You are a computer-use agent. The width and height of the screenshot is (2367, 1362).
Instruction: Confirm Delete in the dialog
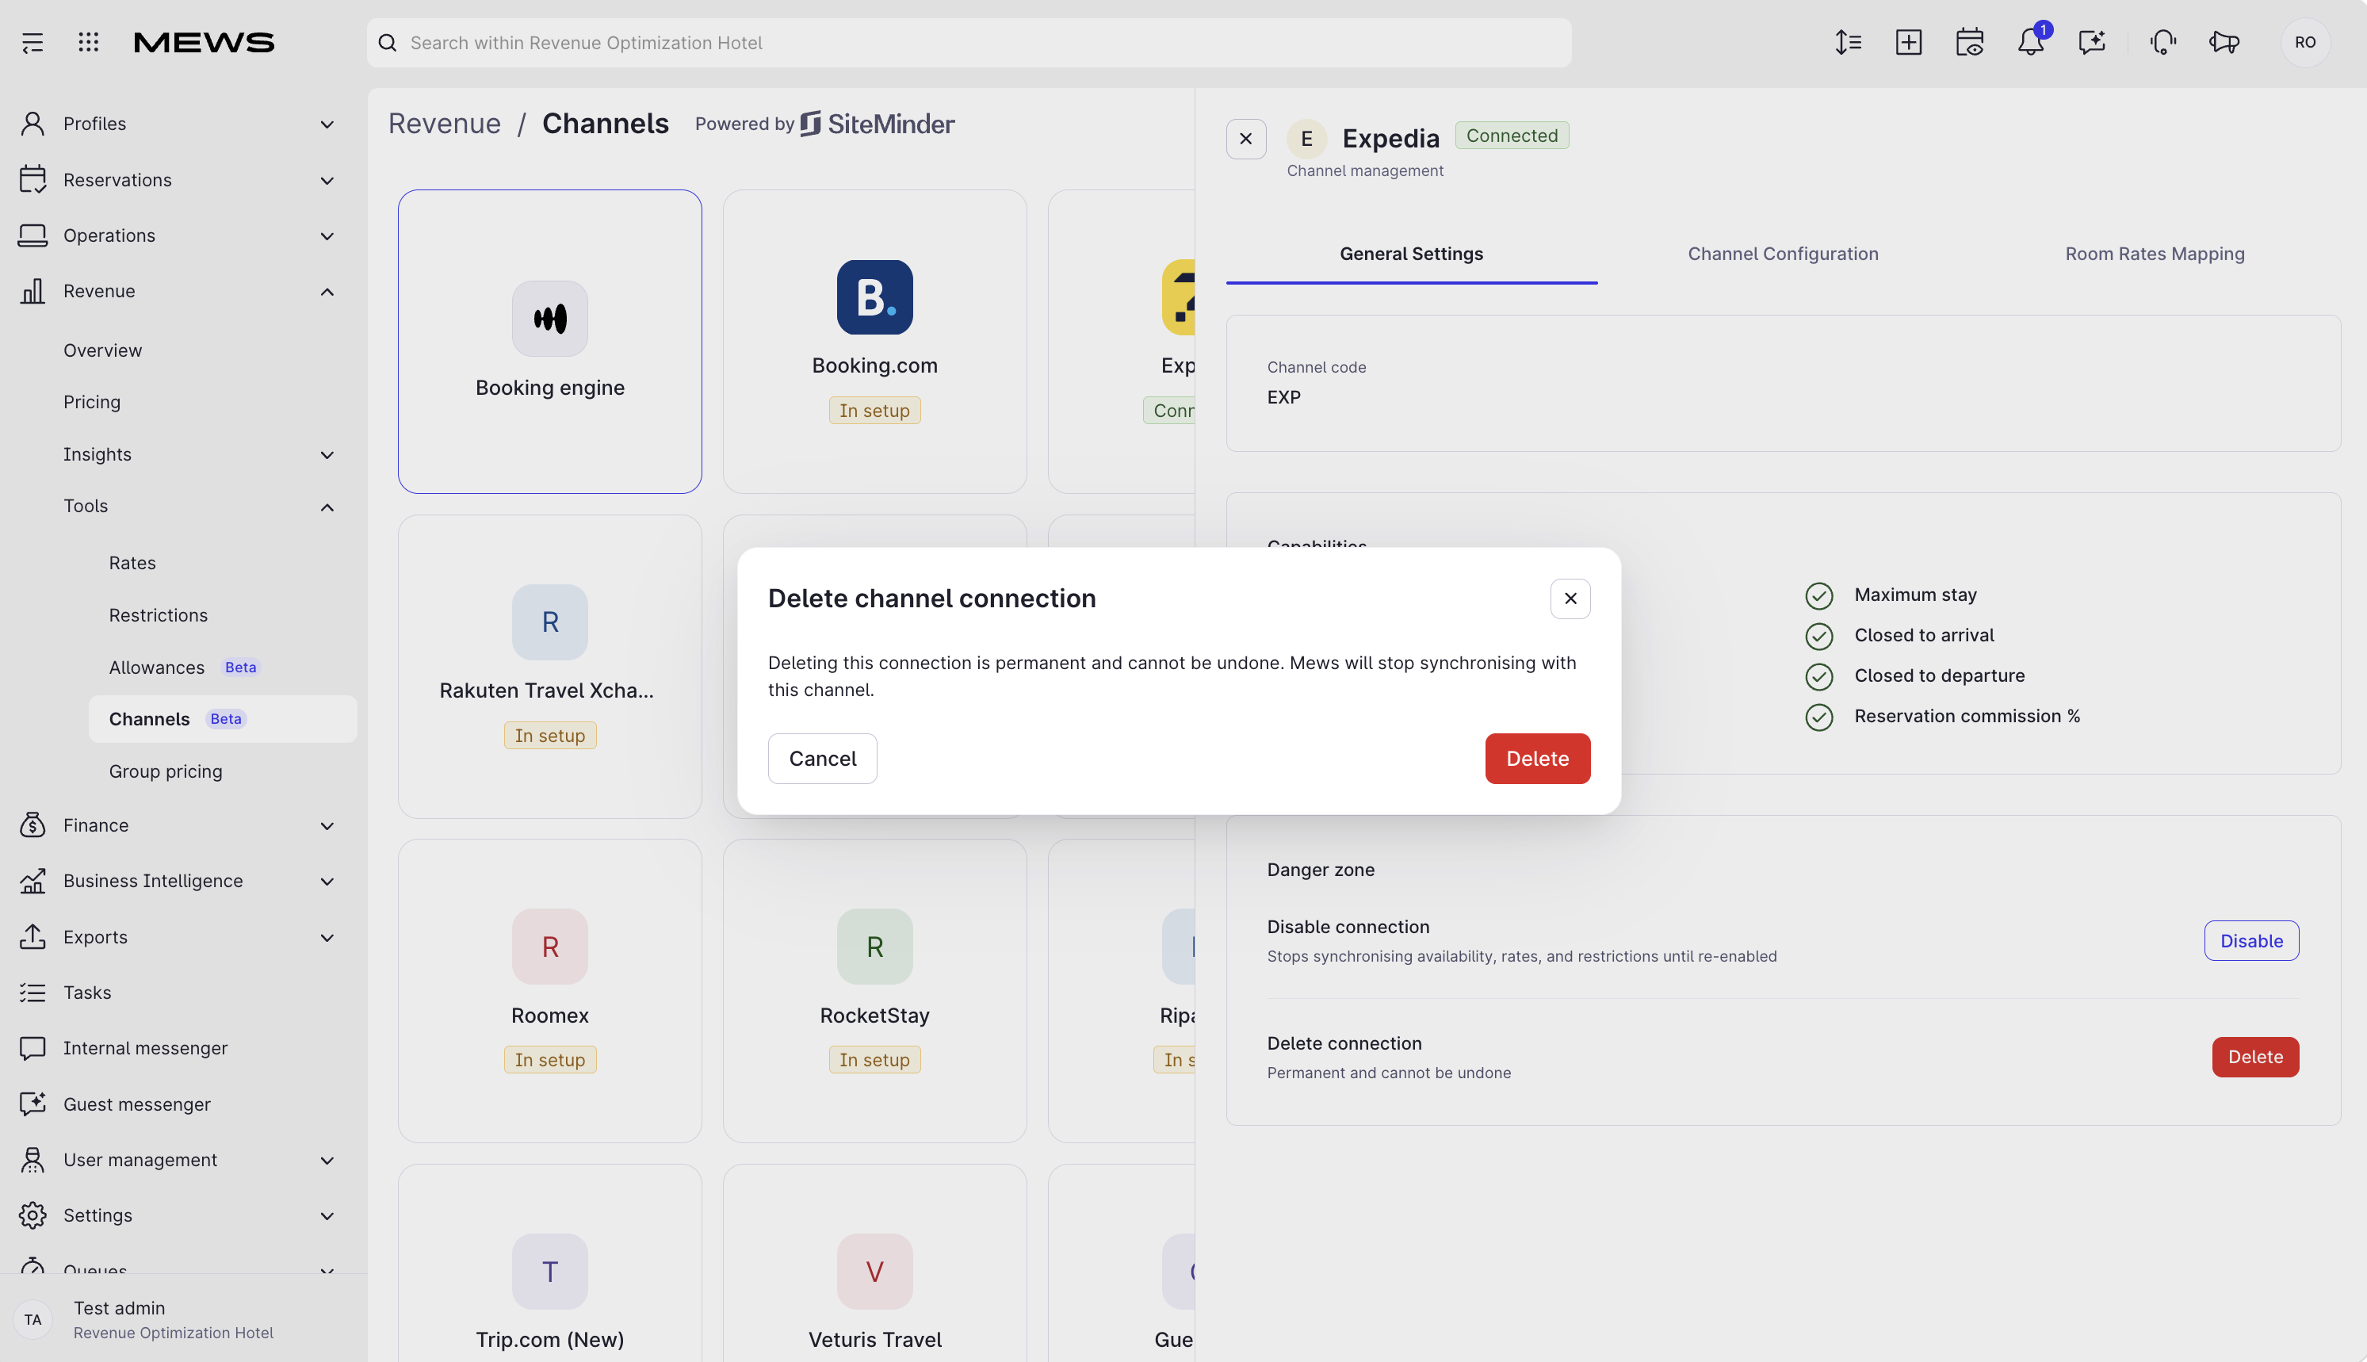coord(1538,759)
